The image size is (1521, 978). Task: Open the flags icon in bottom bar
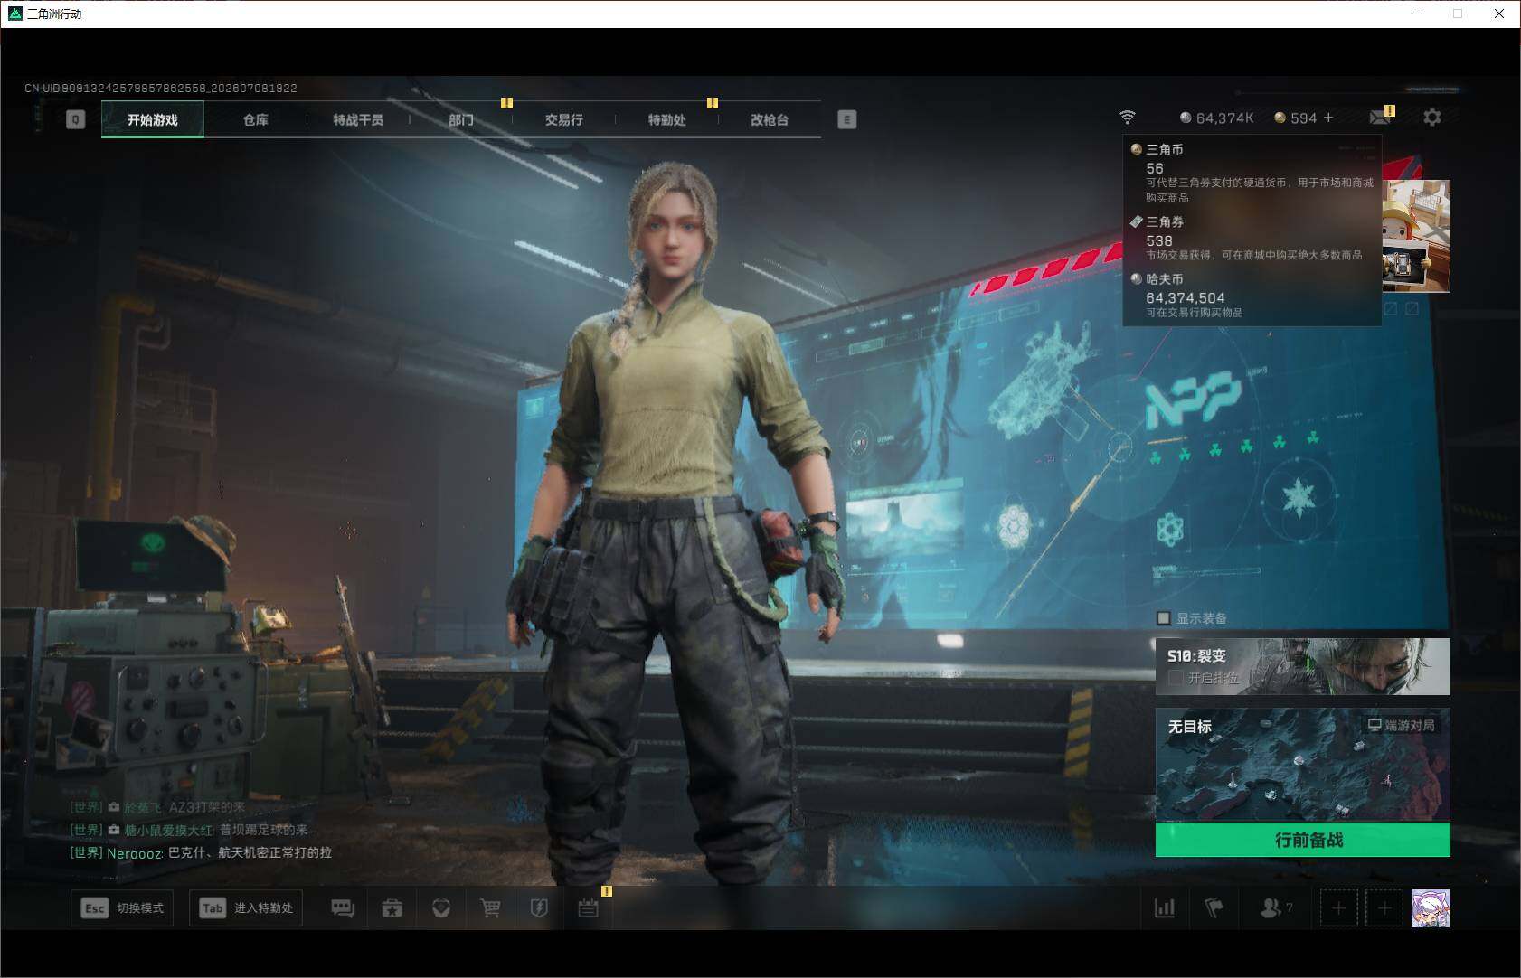pyautogui.click(x=1214, y=908)
